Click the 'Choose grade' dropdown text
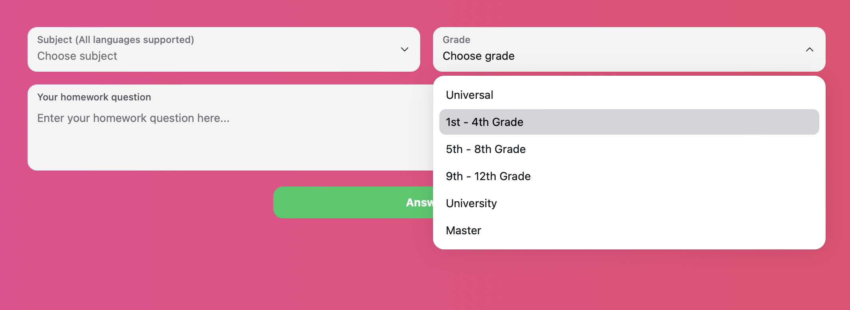Viewport: 850px width, 310px height. (478, 56)
